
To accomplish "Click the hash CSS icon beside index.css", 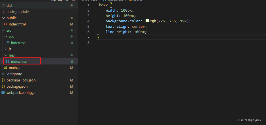I will [x=8, y=43].
